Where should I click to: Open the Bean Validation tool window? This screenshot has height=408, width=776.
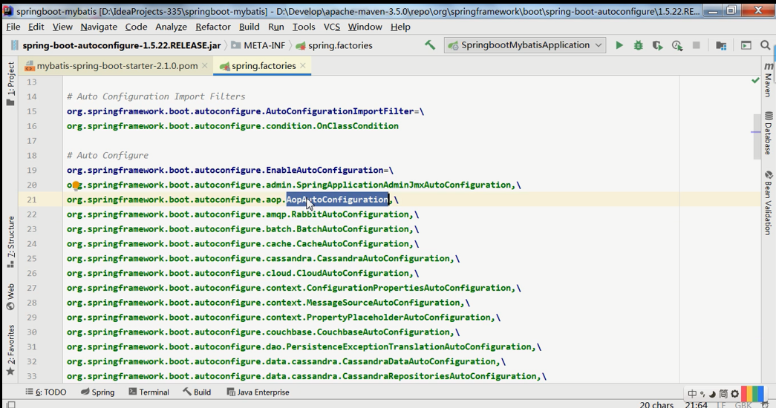coord(768,203)
